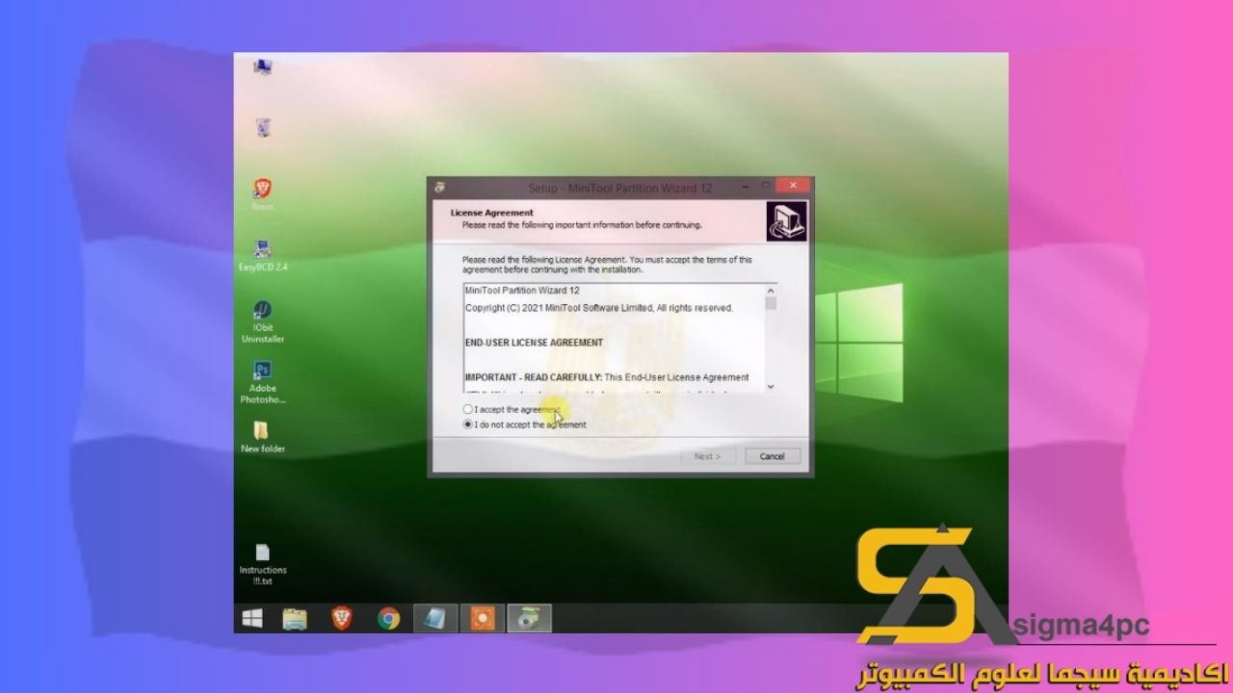This screenshot has height=693, width=1233.
Task: Click the license text scroll-up arrow
Action: point(771,291)
